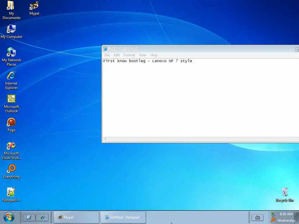Open the My Computer desktop icon
Viewport: 299px width, 224px height.
11,32
